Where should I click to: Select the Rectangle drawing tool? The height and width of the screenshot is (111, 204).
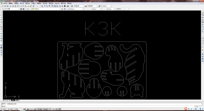[x=1, y=22]
